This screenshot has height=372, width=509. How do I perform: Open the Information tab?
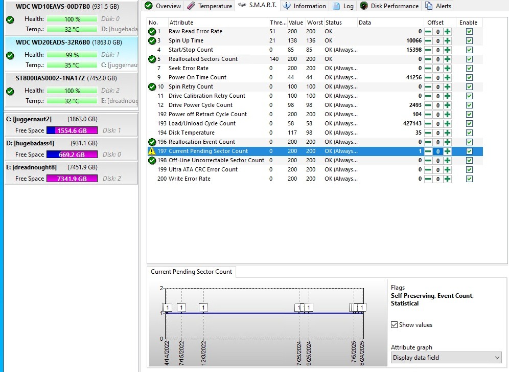coord(305,6)
